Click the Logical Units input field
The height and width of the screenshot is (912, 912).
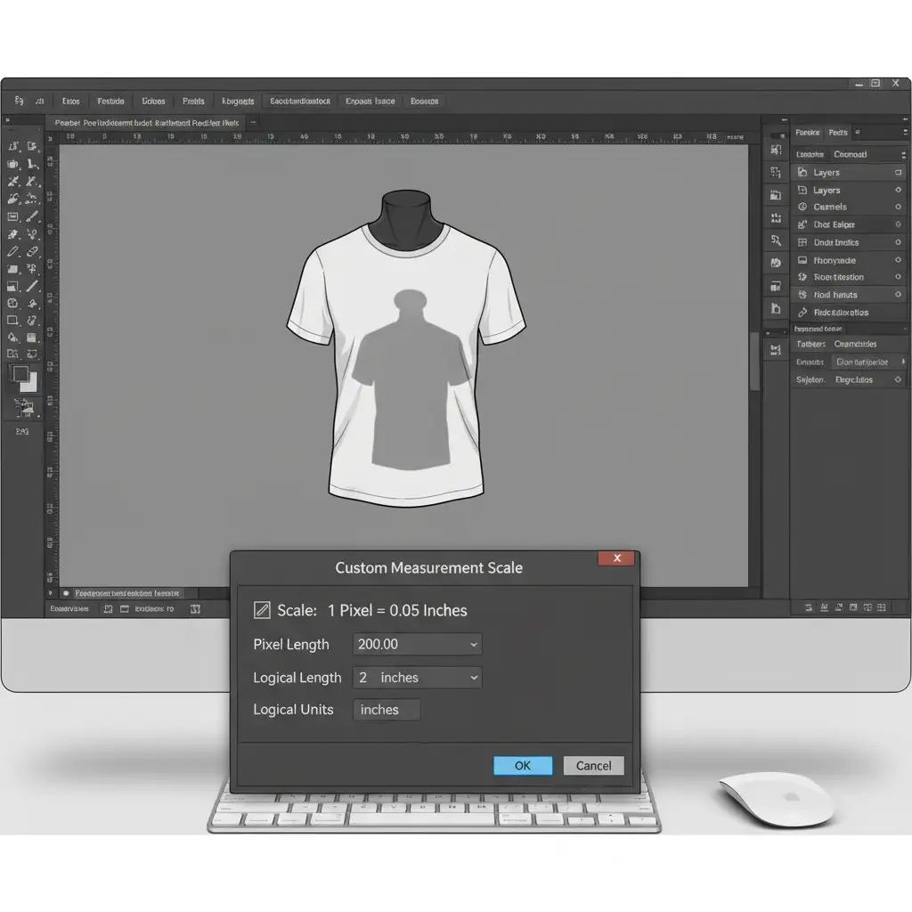[387, 710]
